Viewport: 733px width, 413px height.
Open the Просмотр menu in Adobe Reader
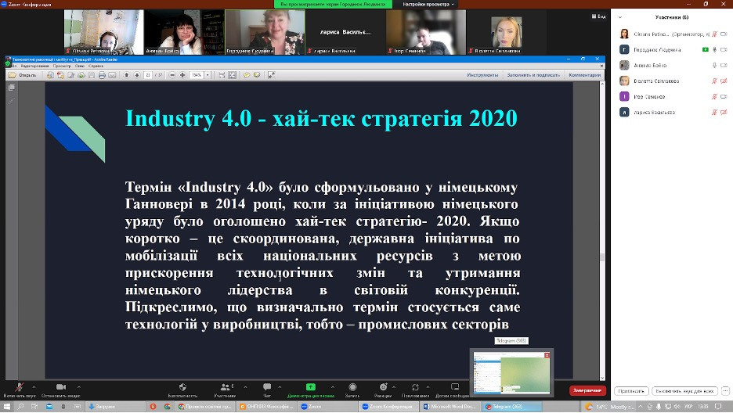62,66
